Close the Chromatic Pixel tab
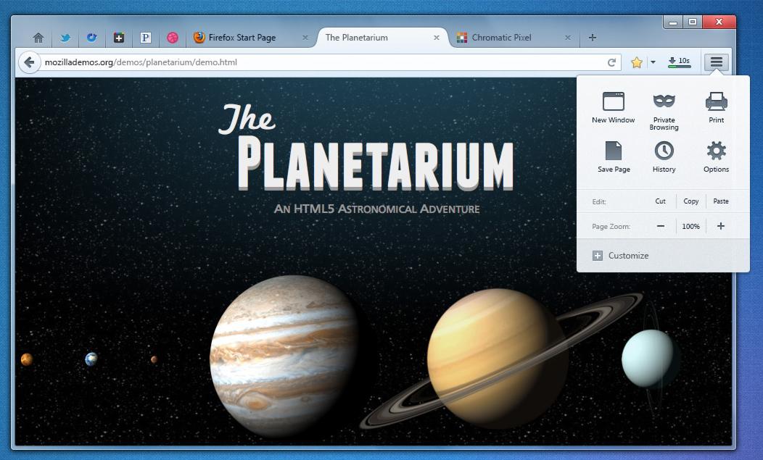The height and width of the screenshot is (460, 763). [568, 38]
